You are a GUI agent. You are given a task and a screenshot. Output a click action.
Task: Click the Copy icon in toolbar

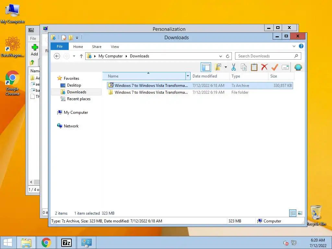[244, 67]
